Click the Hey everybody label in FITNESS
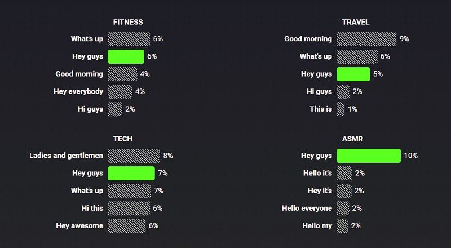The width and height of the screenshot is (451, 248). point(78,91)
